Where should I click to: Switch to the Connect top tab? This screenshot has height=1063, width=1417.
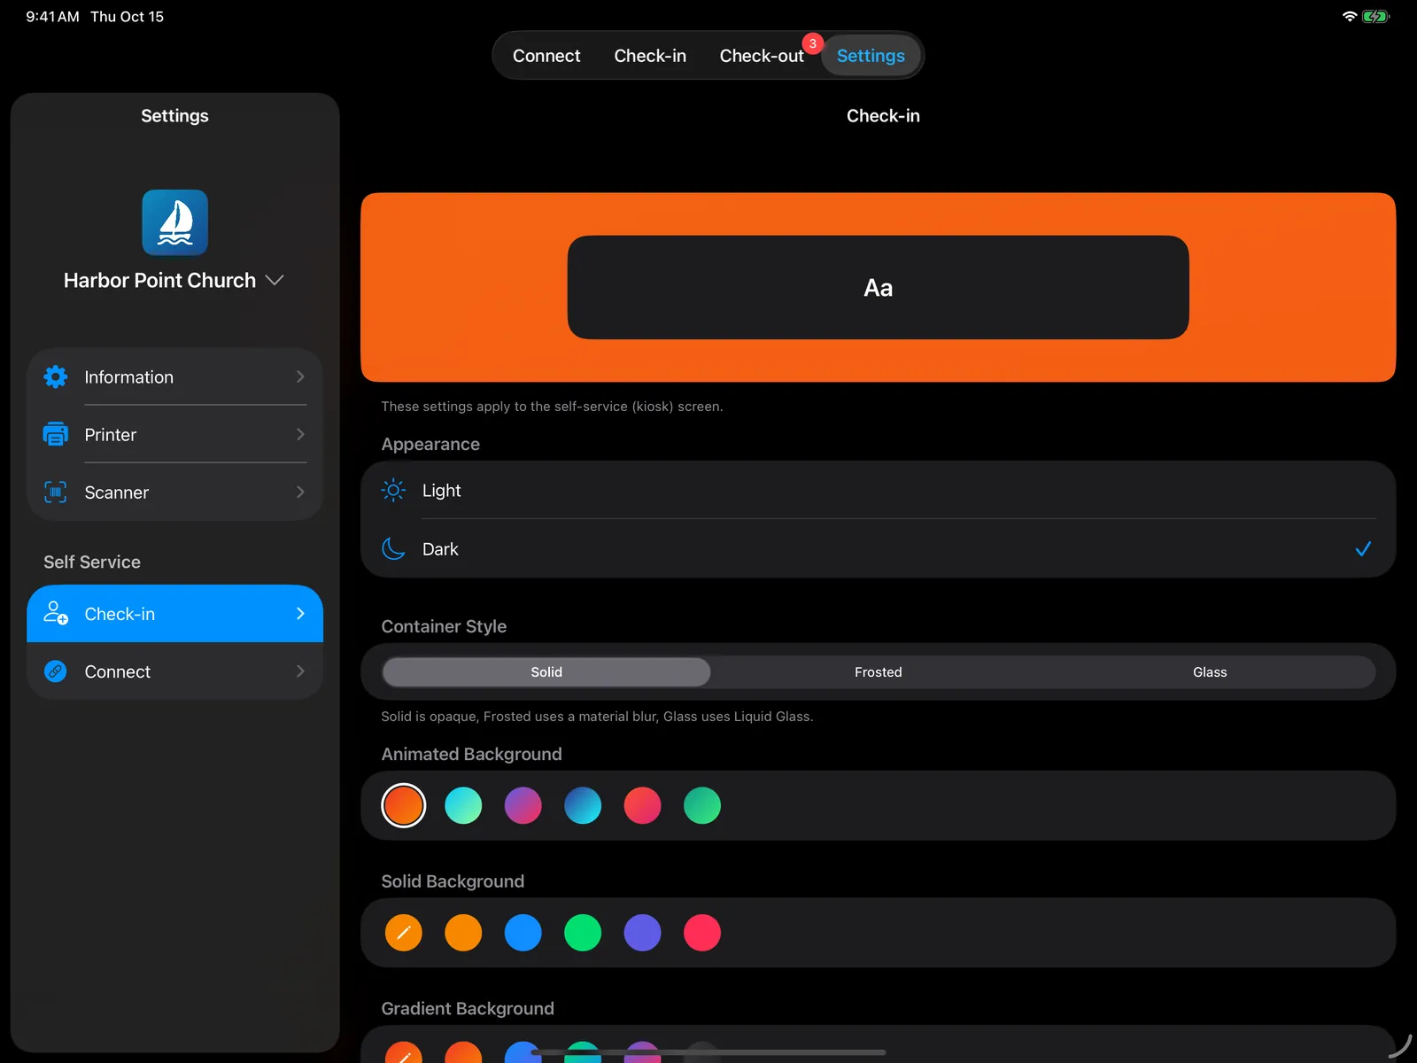[546, 56]
